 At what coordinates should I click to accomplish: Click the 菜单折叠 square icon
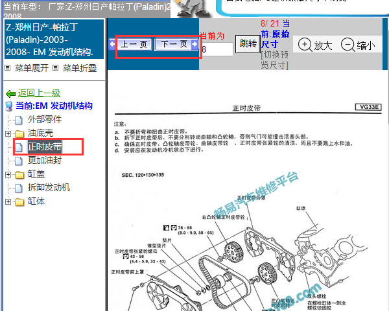(x=56, y=67)
